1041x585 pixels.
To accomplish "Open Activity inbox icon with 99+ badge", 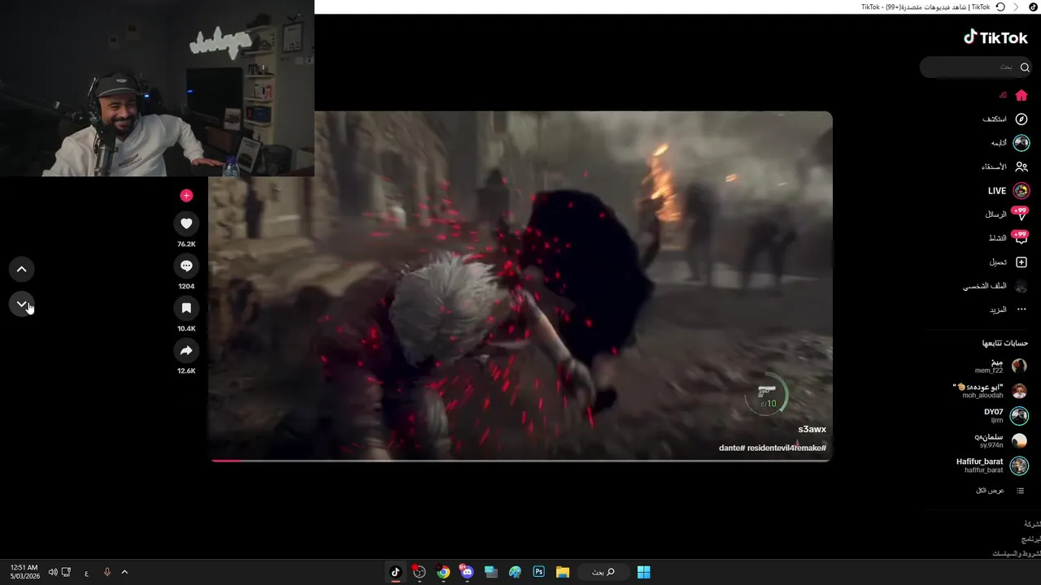I will (1020, 238).
